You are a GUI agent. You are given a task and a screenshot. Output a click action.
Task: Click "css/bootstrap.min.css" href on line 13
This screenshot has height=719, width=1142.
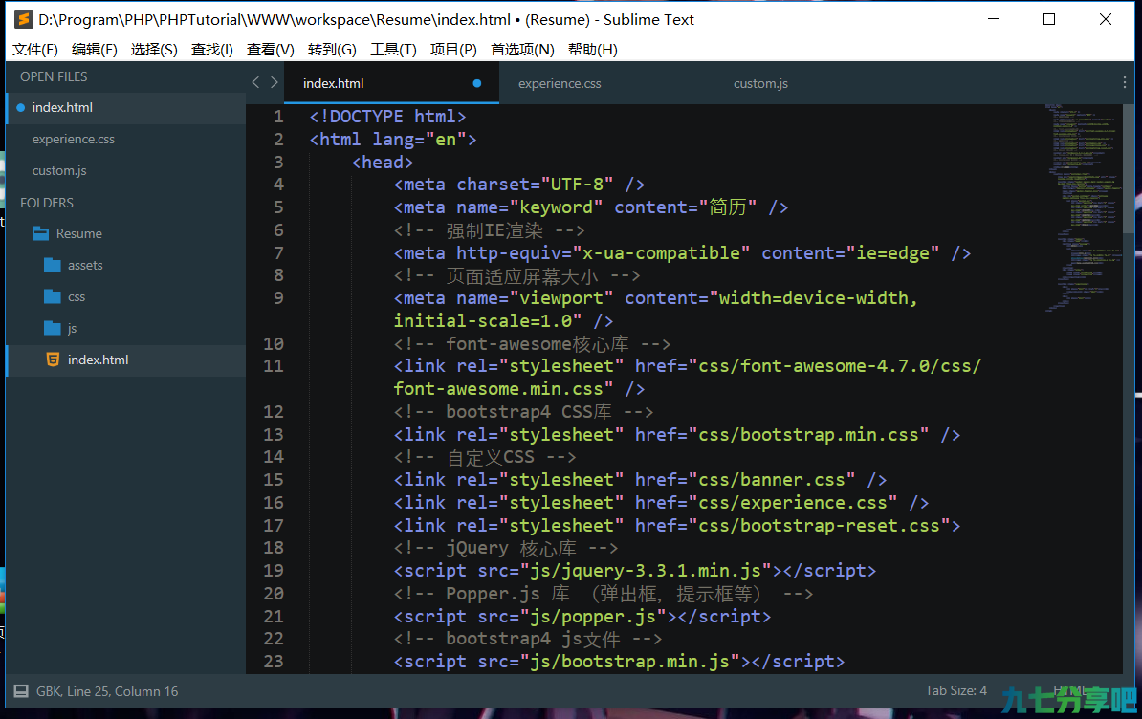pyautogui.click(x=807, y=435)
